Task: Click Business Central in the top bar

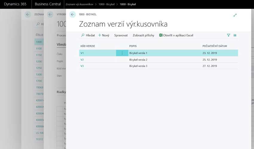Action: 48,4
